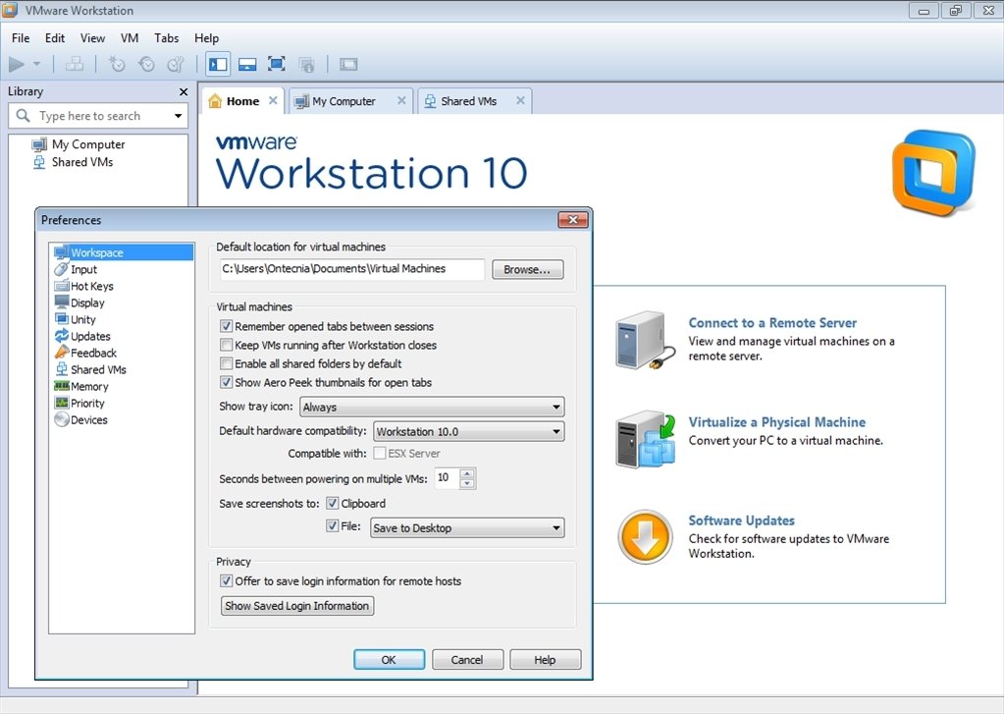Close the Shared VMs tab
This screenshot has height=714, width=1004.
[x=520, y=100]
